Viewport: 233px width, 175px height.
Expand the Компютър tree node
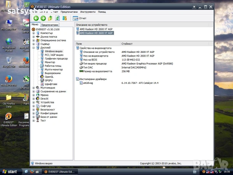34,33
